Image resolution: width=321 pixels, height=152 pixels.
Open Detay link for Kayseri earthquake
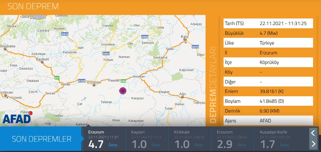click(x=156, y=145)
